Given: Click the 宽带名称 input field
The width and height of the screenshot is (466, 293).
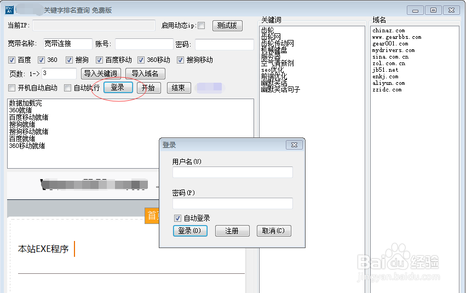Looking at the screenshot, I should [68, 44].
